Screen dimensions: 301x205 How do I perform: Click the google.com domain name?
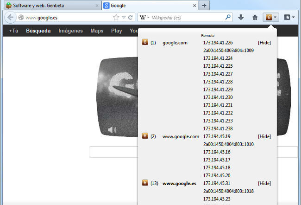[175, 43]
